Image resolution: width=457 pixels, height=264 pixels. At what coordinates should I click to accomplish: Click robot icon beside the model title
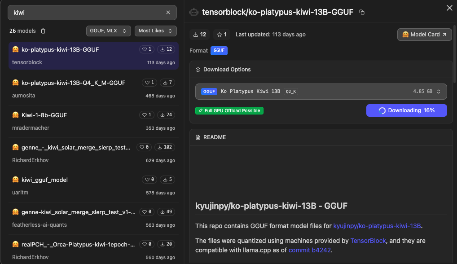[194, 12]
